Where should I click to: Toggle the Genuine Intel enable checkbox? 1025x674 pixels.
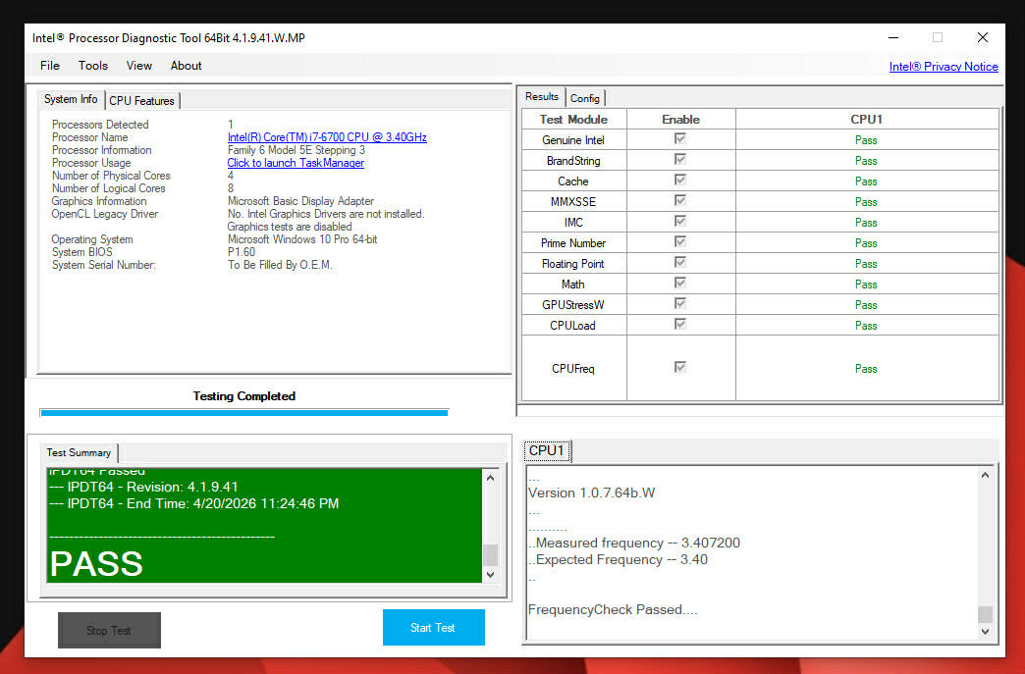point(679,138)
